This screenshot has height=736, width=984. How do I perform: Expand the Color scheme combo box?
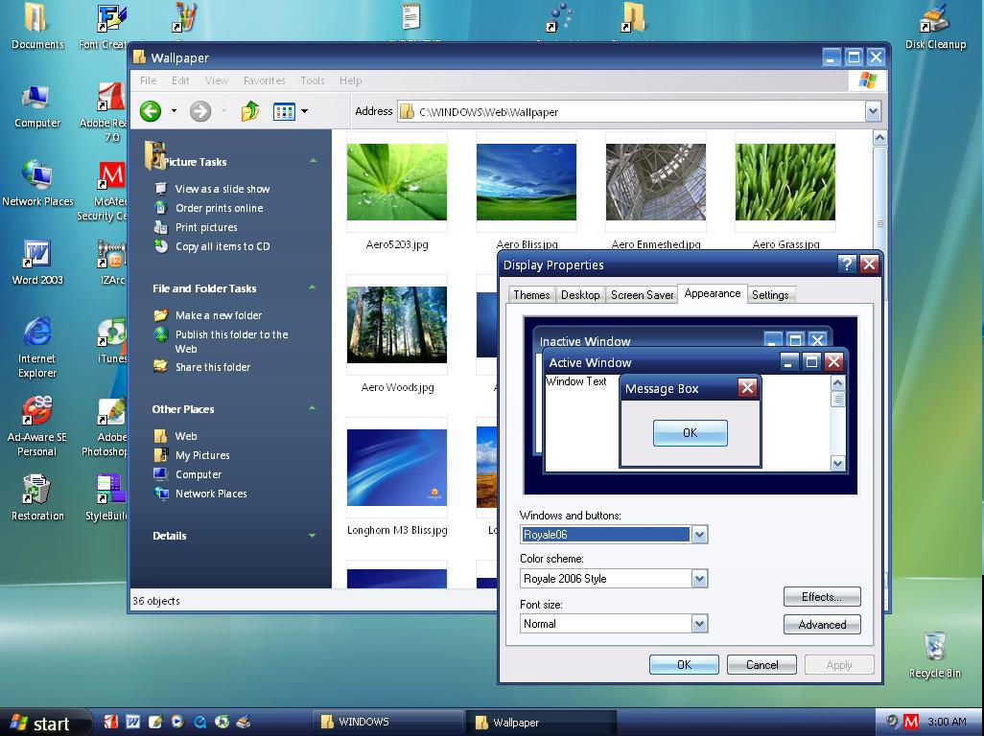[699, 579]
